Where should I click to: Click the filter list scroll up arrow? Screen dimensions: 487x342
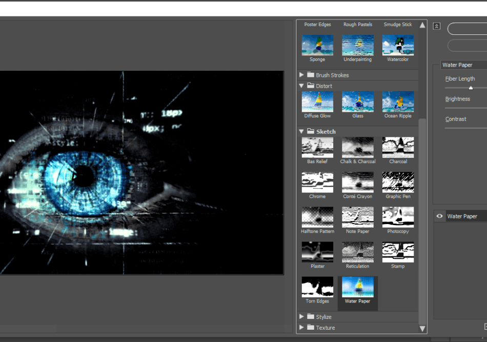coord(422,25)
